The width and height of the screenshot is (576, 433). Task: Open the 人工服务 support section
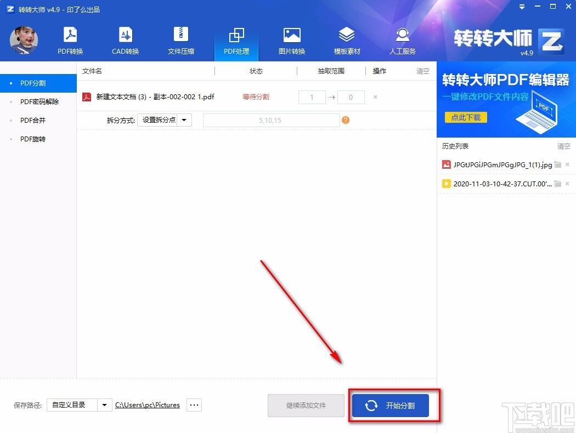click(x=402, y=41)
